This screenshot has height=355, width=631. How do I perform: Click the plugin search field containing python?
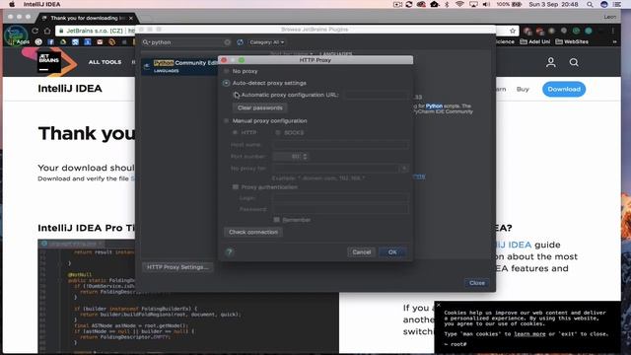pyautogui.click(x=185, y=42)
